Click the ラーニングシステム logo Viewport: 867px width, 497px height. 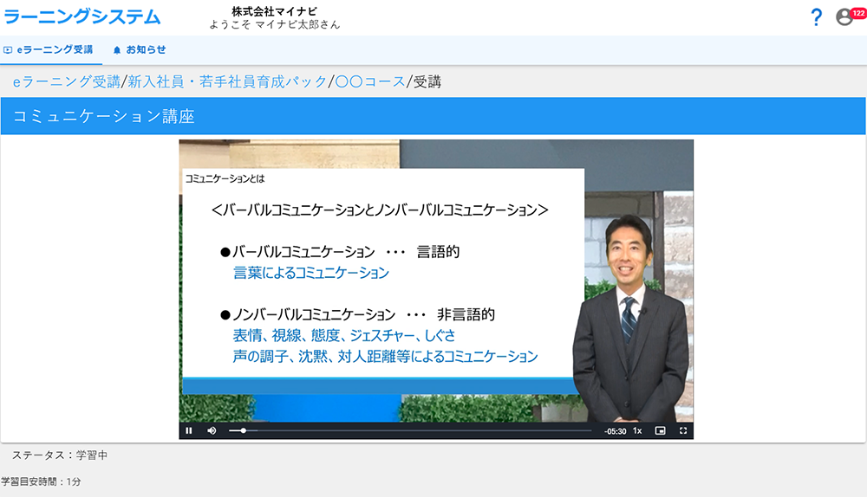81,17
